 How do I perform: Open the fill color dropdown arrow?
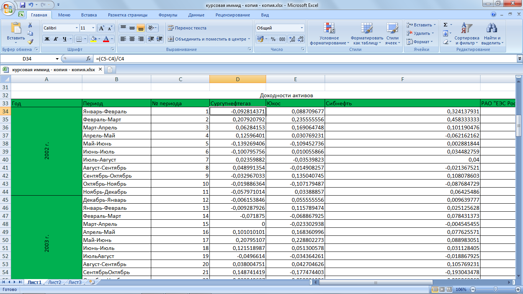[99, 39]
